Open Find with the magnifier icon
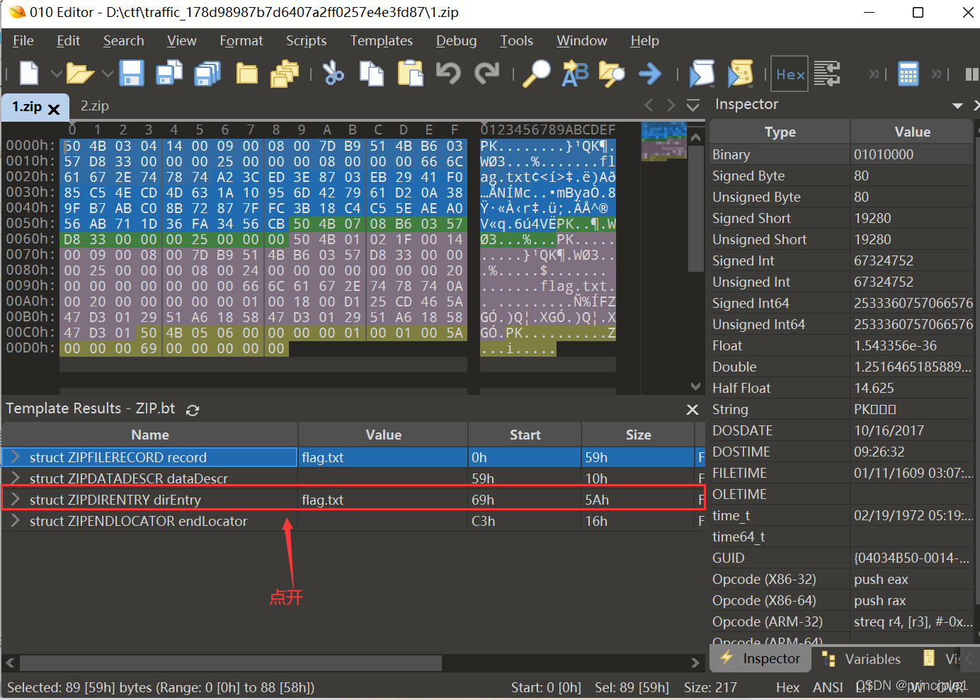 click(x=536, y=73)
